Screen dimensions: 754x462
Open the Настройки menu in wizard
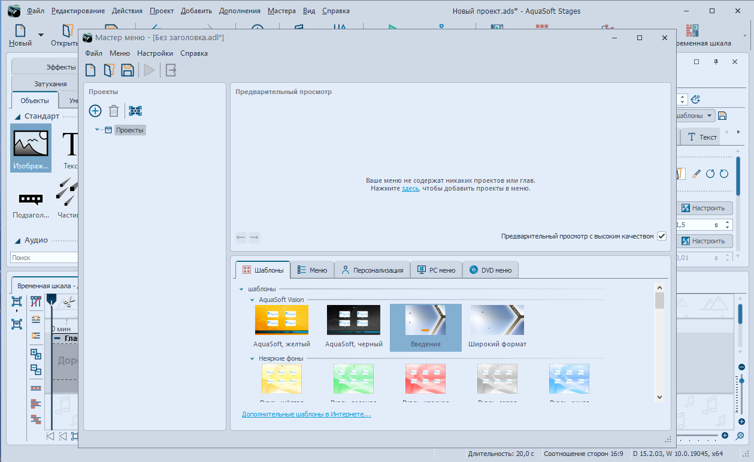coord(155,53)
